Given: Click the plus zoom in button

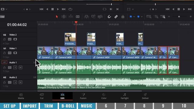Looking at the screenshot, I should click(x=191, y=17).
